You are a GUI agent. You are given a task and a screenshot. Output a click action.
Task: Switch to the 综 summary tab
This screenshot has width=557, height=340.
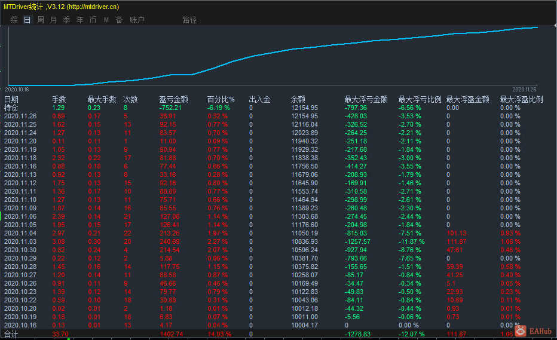click(x=14, y=20)
